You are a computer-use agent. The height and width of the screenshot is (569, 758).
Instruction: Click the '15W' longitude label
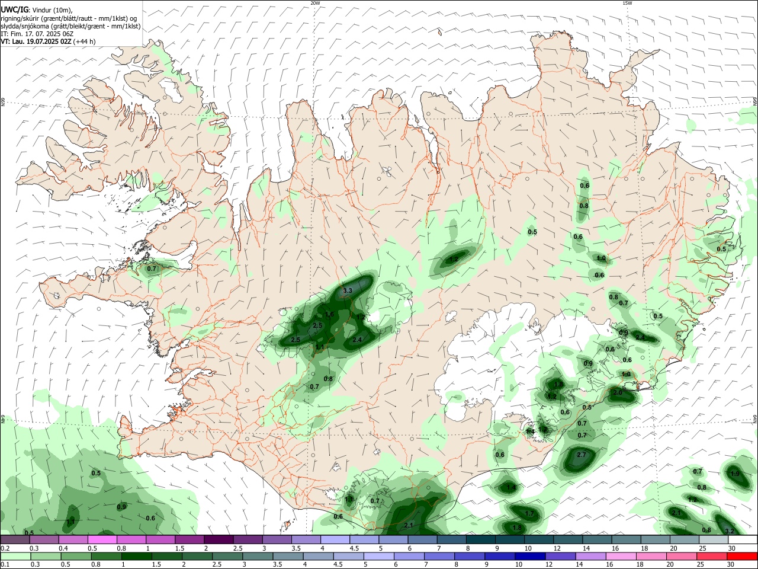[x=627, y=3]
